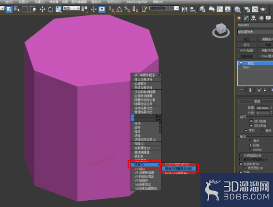Click the Mirror tool icon
This screenshot has height=207, width=273.
185,9
